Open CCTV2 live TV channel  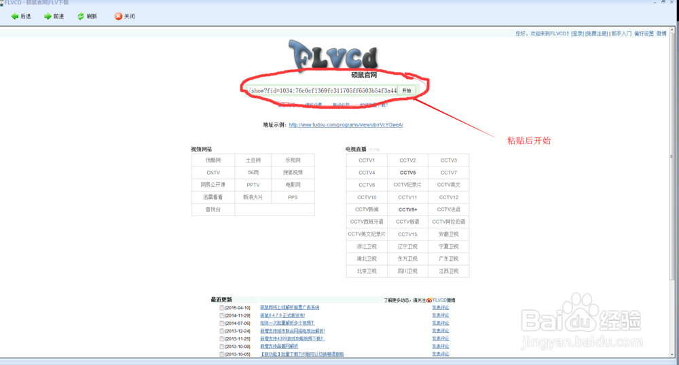pos(407,160)
